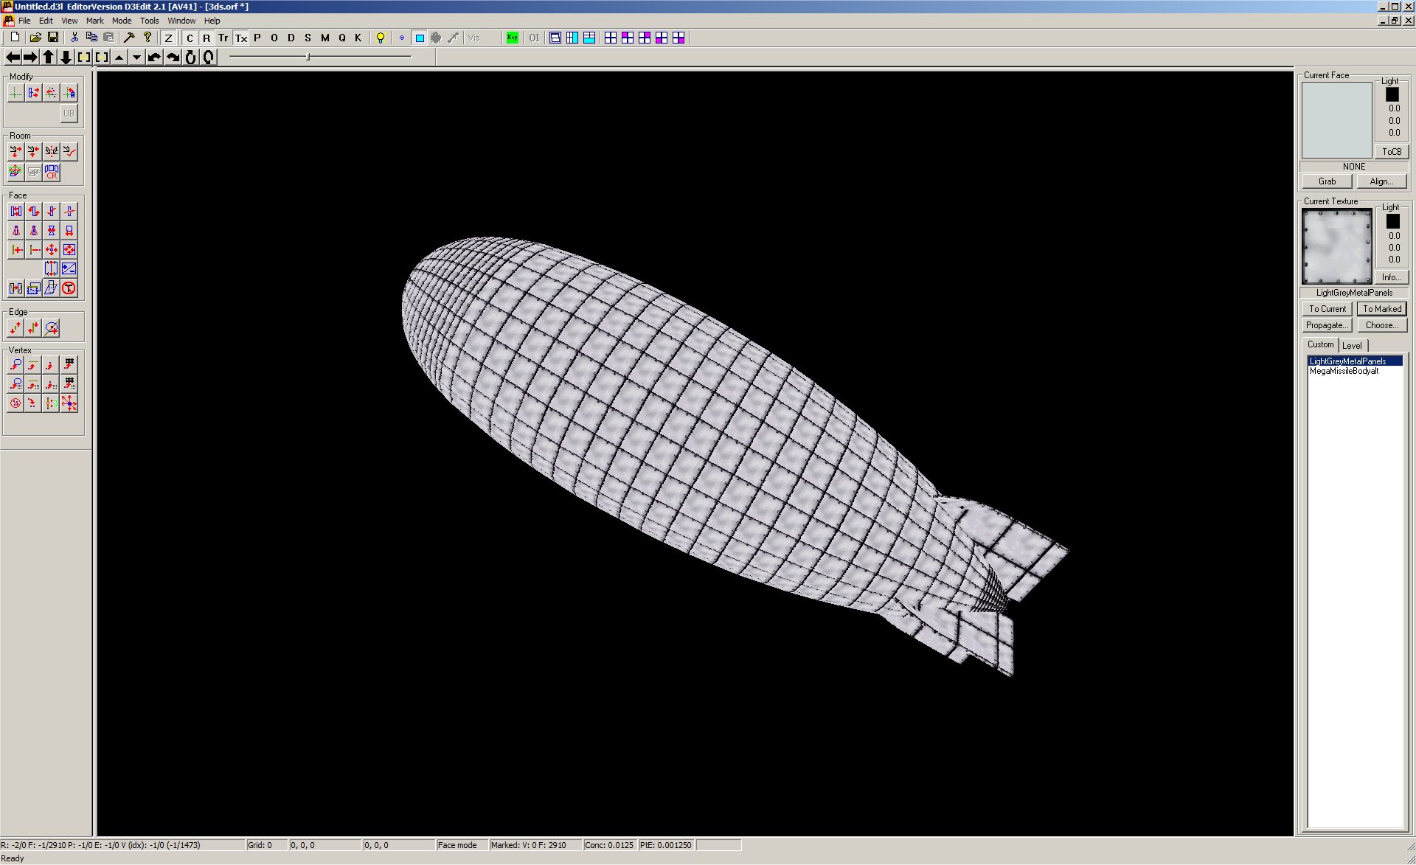Click the Save file icon
Screen dimensions: 1416x865
[53, 37]
